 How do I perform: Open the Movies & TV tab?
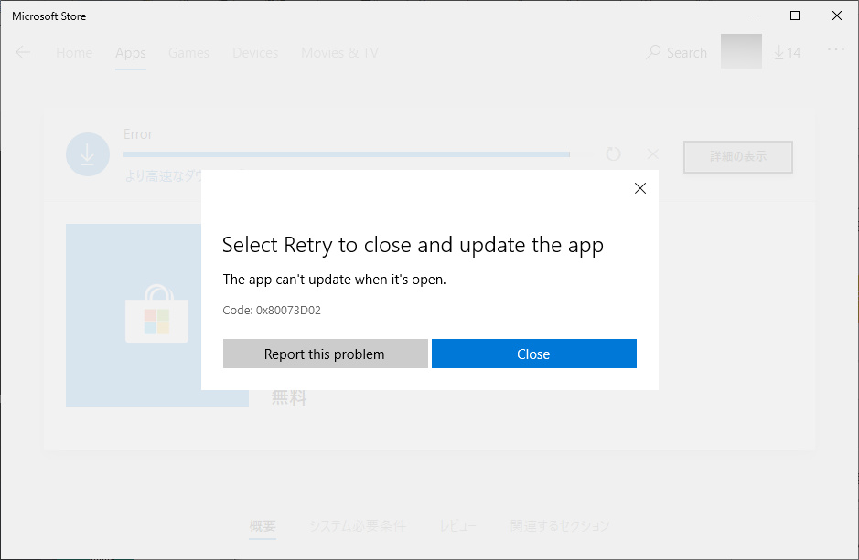(339, 53)
